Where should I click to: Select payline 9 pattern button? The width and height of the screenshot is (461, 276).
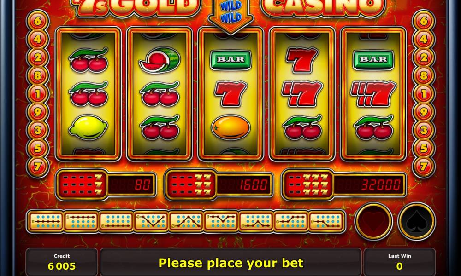tap(327, 221)
